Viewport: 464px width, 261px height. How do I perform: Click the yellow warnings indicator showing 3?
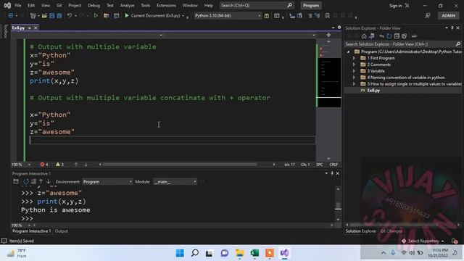tap(59, 165)
